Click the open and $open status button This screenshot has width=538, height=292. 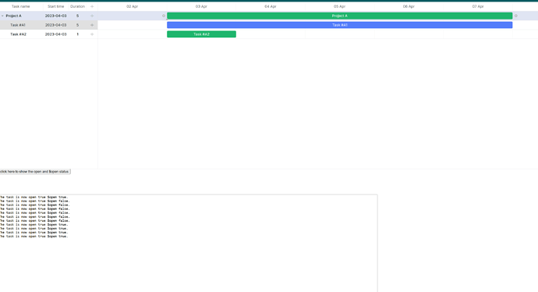[x=35, y=172]
